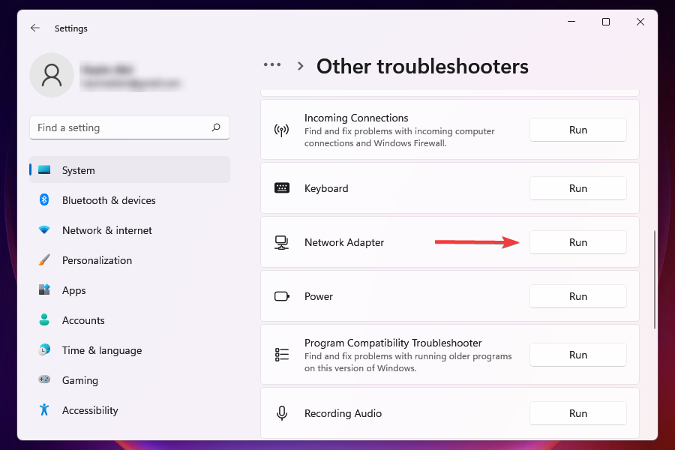The image size is (675, 450).
Task: Click the paintbrush Personalization icon
Action: (44, 259)
